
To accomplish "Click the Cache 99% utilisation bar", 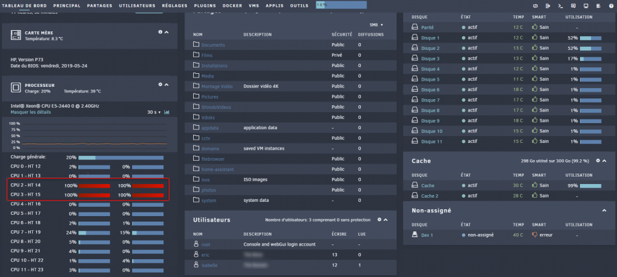I will tap(590, 185).
